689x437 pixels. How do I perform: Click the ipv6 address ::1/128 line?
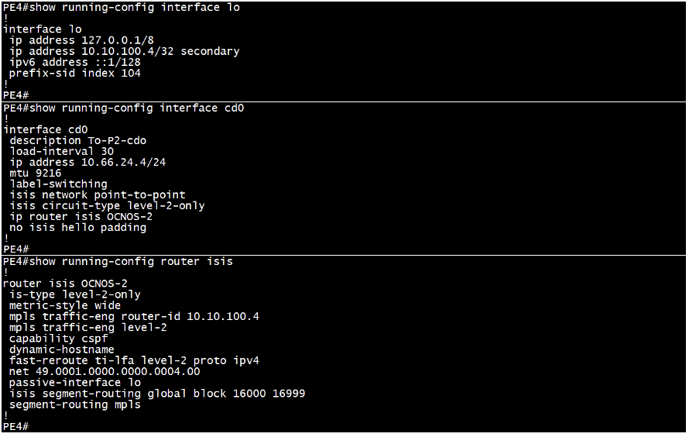point(74,63)
